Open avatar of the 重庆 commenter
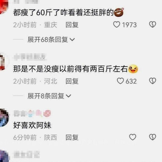This screenshot has height=162, width=162. tap(4, 6)
